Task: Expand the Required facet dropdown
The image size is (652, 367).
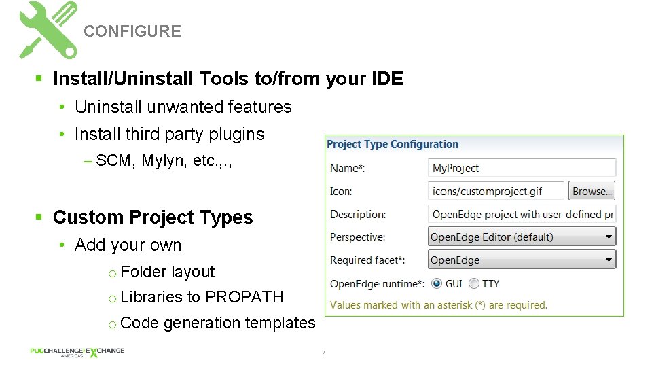Action: click(522, 260)
